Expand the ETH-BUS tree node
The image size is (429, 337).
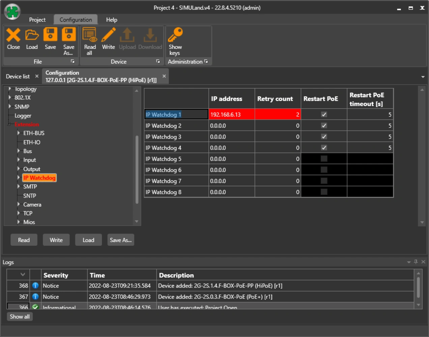point(19,133)
